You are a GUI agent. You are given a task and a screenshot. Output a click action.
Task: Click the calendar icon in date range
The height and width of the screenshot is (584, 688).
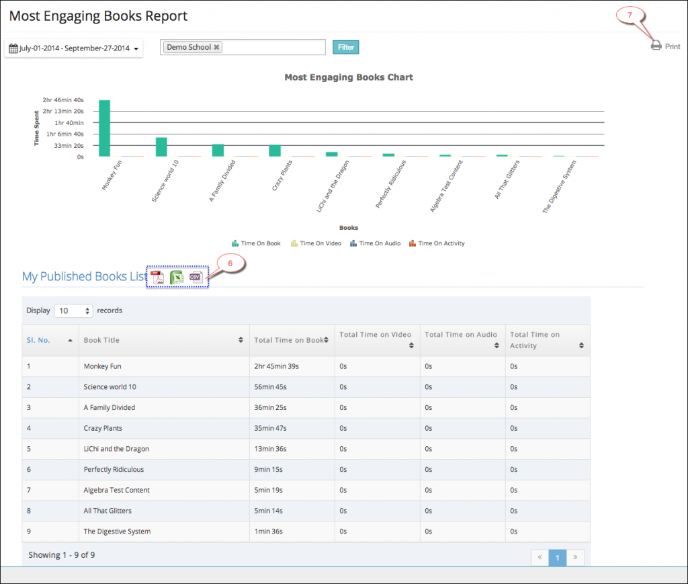pyautogui.click(x=13, y=48)
